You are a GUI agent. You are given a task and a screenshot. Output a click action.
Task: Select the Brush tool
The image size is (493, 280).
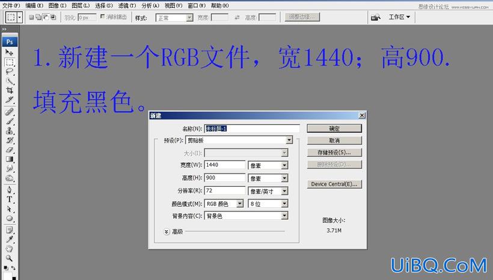[x=10, y=121]
